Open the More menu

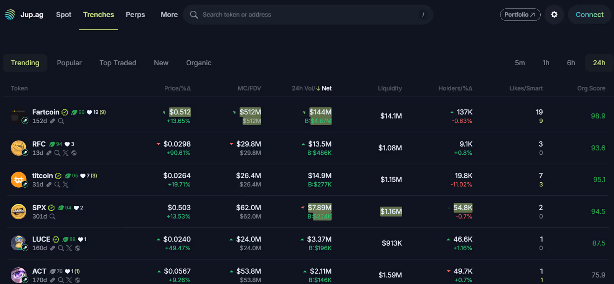point(169,15)
